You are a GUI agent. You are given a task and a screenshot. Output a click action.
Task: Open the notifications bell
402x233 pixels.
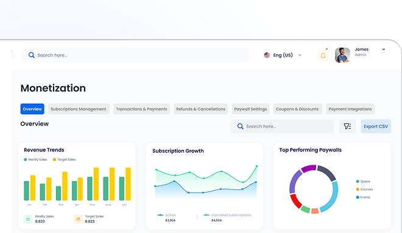323,55
